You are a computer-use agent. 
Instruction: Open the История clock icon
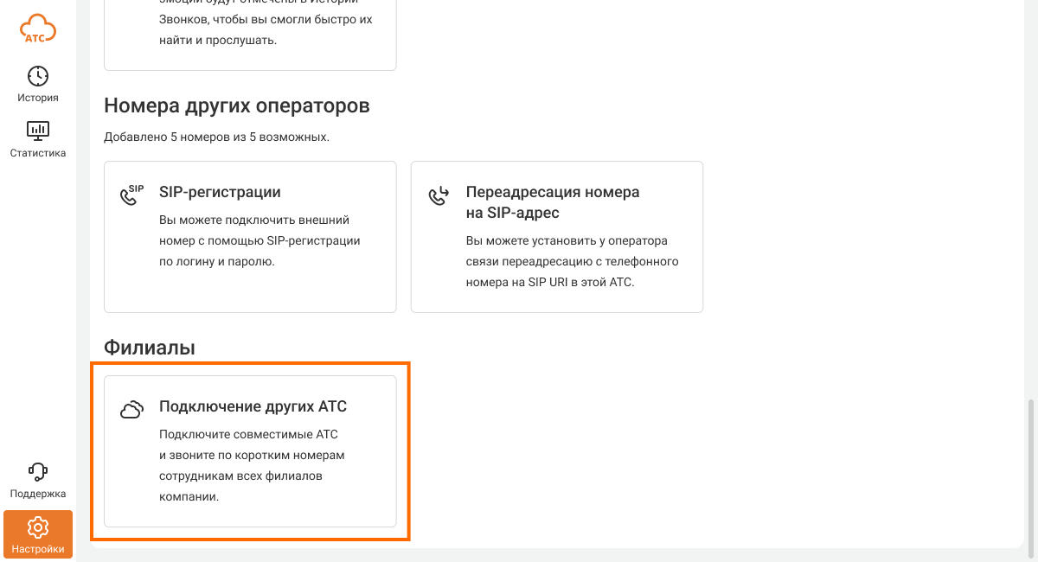click(38, 76)
